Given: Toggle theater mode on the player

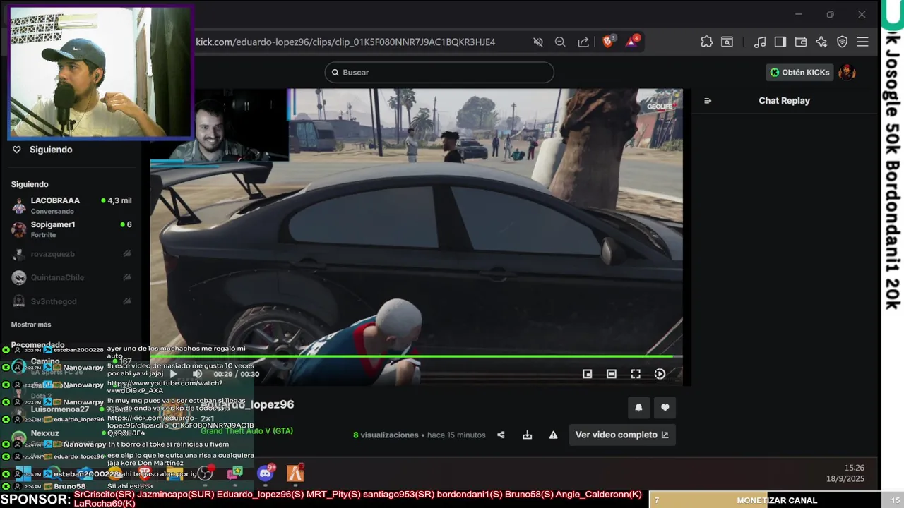Looking at the screenshot, I should [612, 374].
